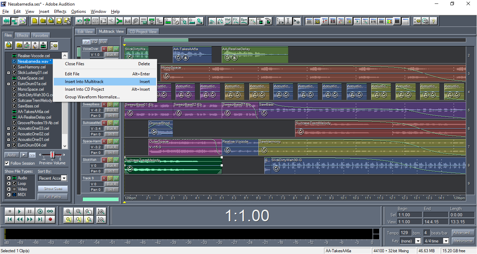This screenshot has width=477, height=254.
Task: Click the CD Project View disc icon
Action: (x=23, y=21)
